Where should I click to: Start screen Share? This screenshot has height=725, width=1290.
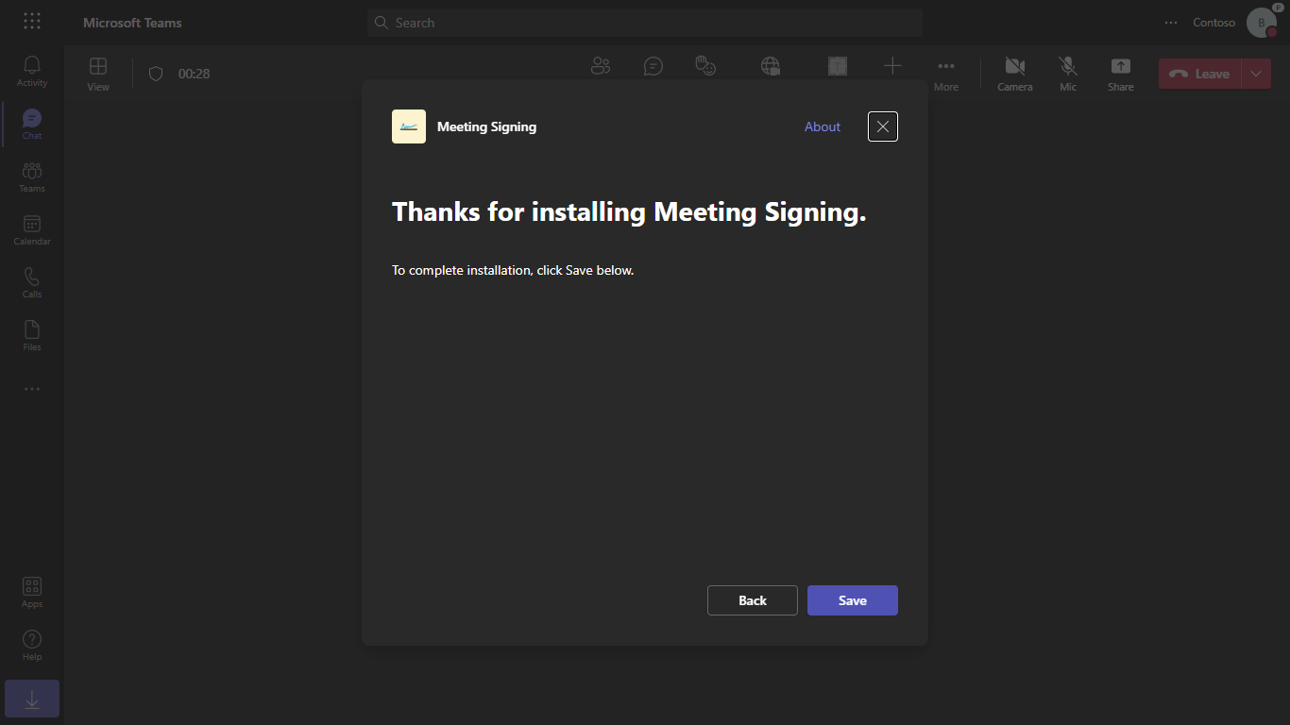coord(1120,73)
